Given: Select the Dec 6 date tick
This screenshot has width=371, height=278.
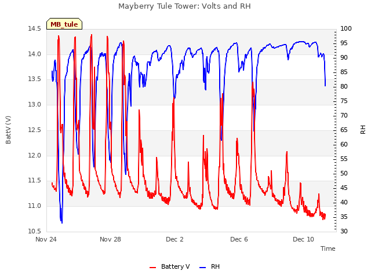Looking at the screenshot, I should tap(239, 239).
